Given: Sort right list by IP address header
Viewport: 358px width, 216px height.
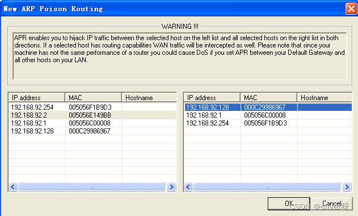Looking at the screenshot, I should click(x=212, y=98).
